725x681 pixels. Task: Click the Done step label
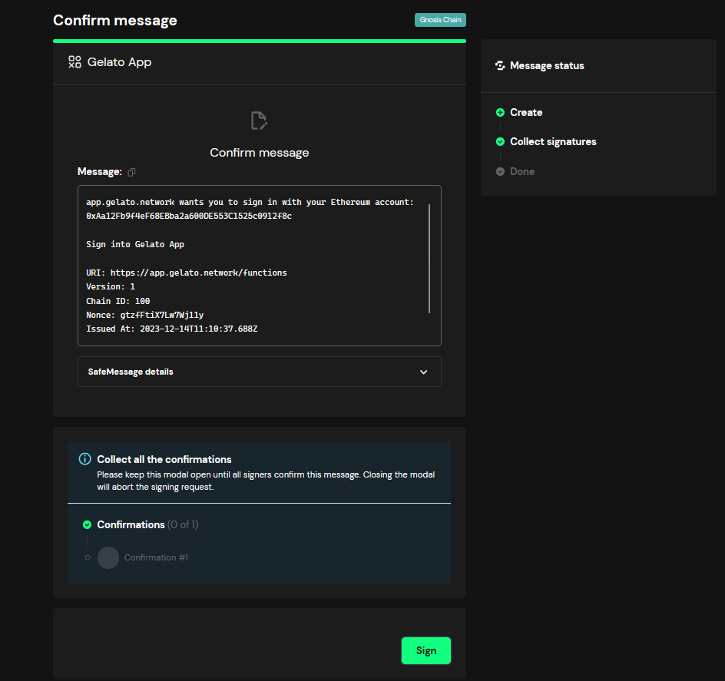[522, 171]
